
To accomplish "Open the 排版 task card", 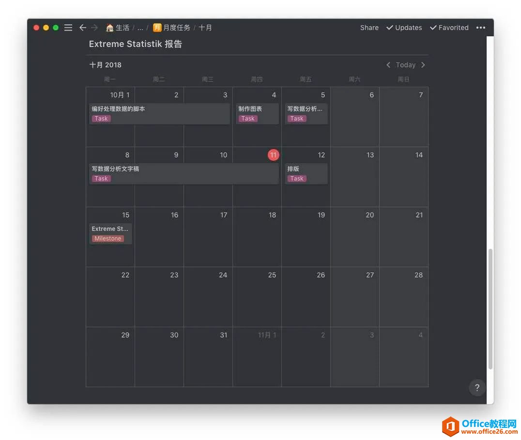I will pos(306,174).
